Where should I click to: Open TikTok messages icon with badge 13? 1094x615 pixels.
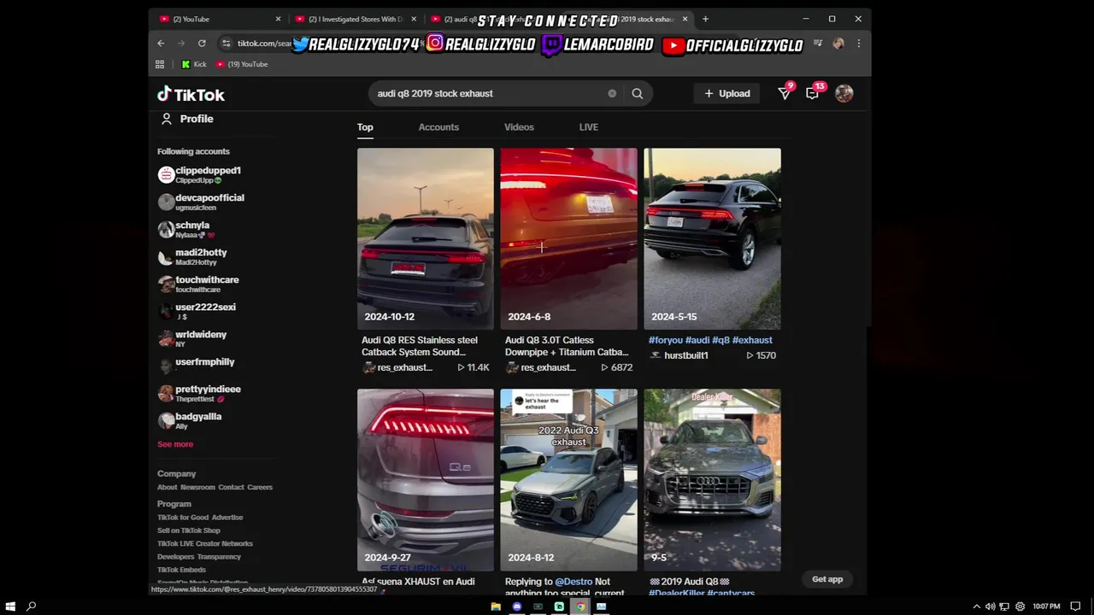813,93
